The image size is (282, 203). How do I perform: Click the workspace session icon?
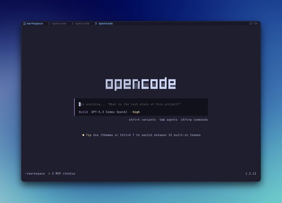(24, 23)
